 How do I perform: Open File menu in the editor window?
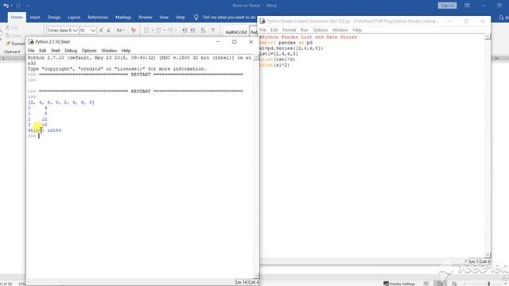pos(262,30)
